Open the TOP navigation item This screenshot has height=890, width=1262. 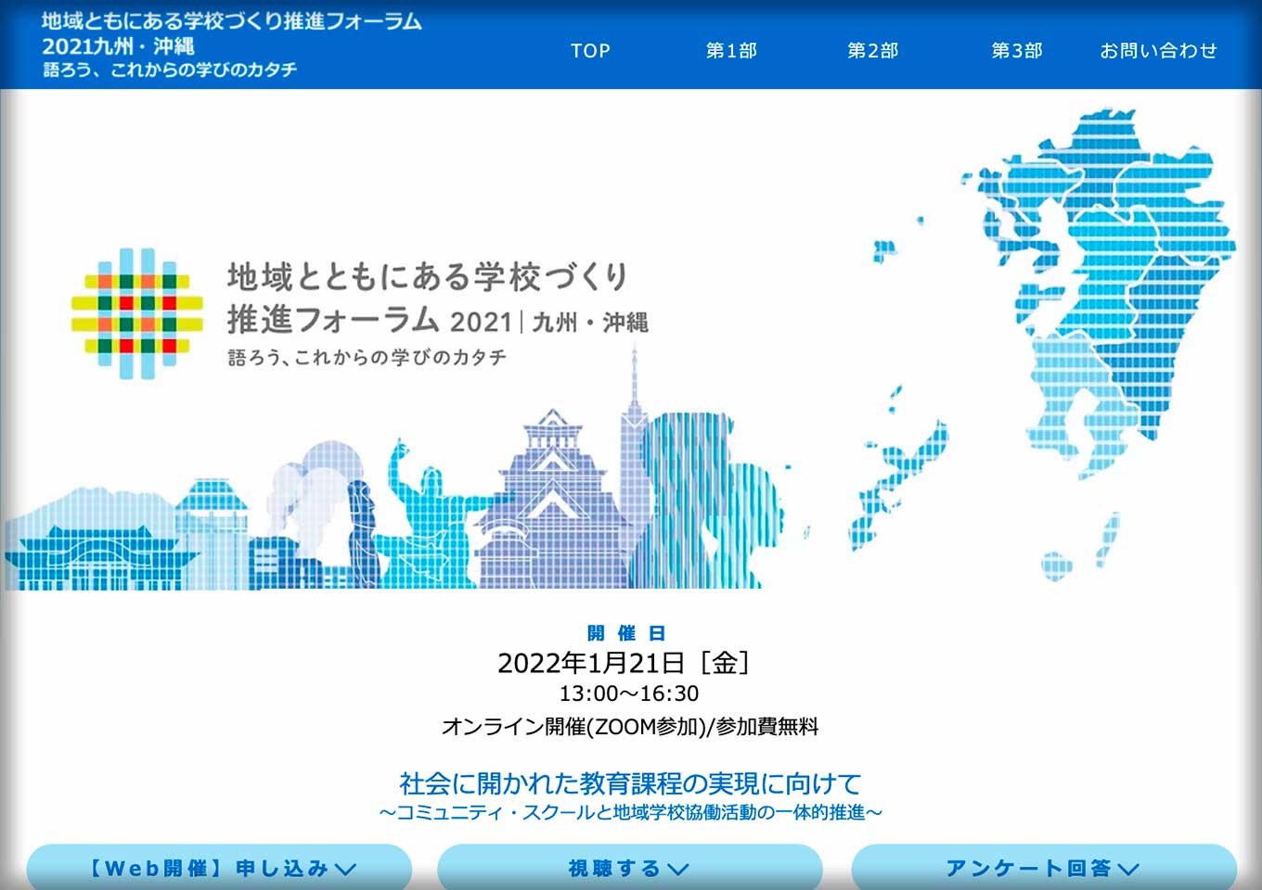(590, 51)
